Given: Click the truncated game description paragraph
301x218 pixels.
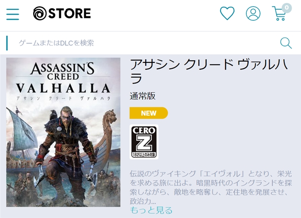Looking at the screenshot, I should pyautogui.click(x=211, y=187).
